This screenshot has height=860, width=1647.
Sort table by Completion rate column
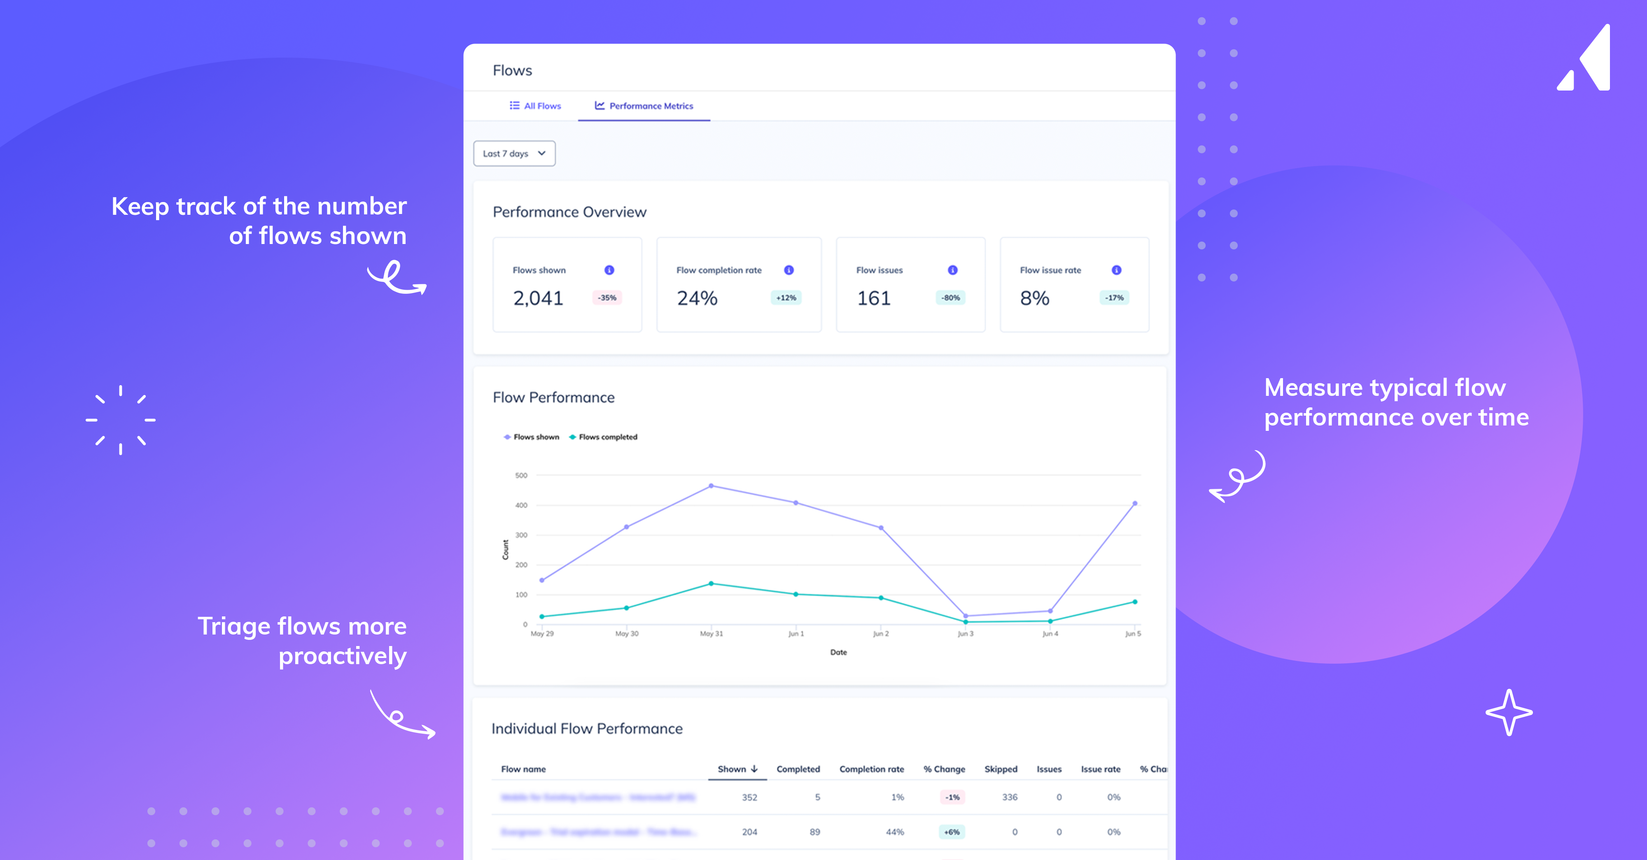tap(871, 769)
